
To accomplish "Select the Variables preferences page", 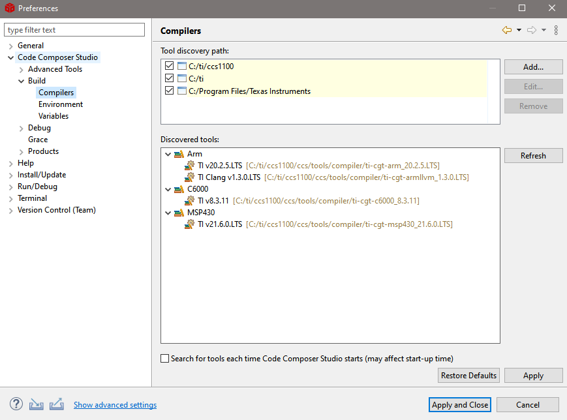I will point(53,116).
